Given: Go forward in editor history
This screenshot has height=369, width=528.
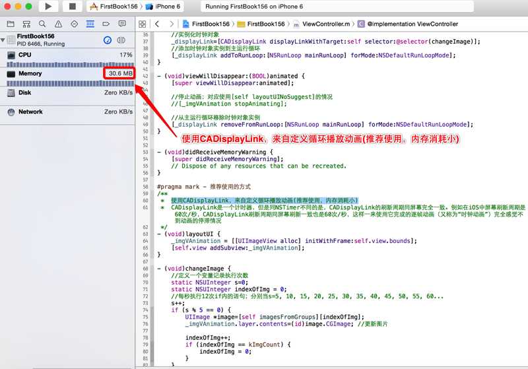Looking at the screenshot, I should (172, 24).
